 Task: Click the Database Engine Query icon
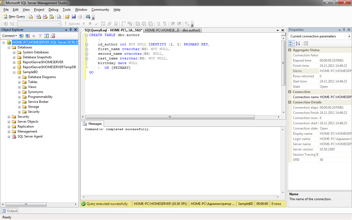[31, 16]
